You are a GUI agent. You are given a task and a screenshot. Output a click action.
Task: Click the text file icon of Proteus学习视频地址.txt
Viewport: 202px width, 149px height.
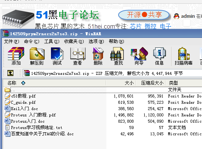pyautogui.click(x=7, y=128)
